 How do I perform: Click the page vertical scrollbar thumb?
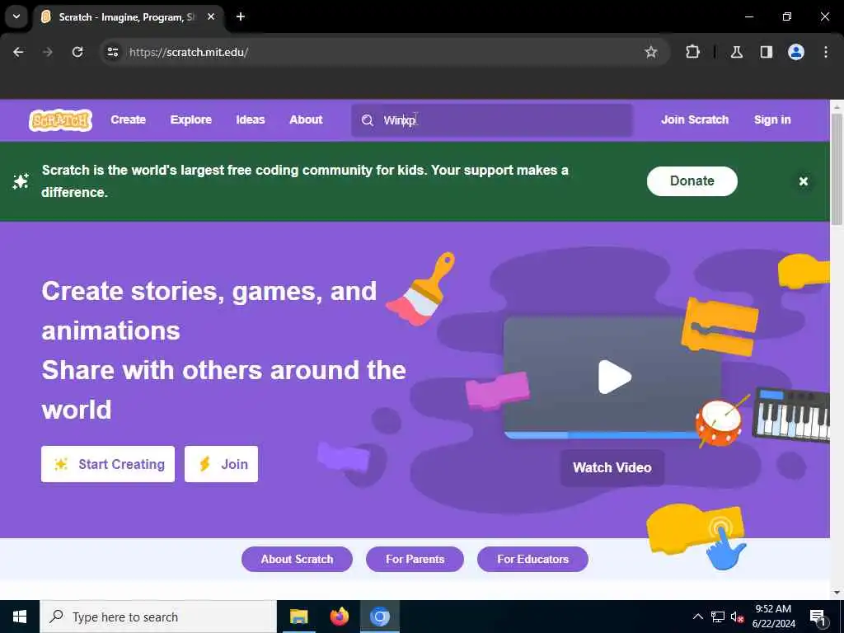837,169
